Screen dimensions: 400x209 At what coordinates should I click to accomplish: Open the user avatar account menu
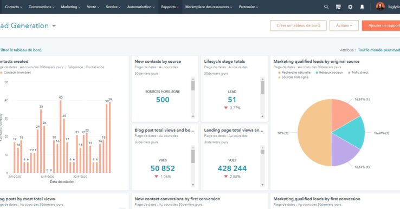click(380, 6)
